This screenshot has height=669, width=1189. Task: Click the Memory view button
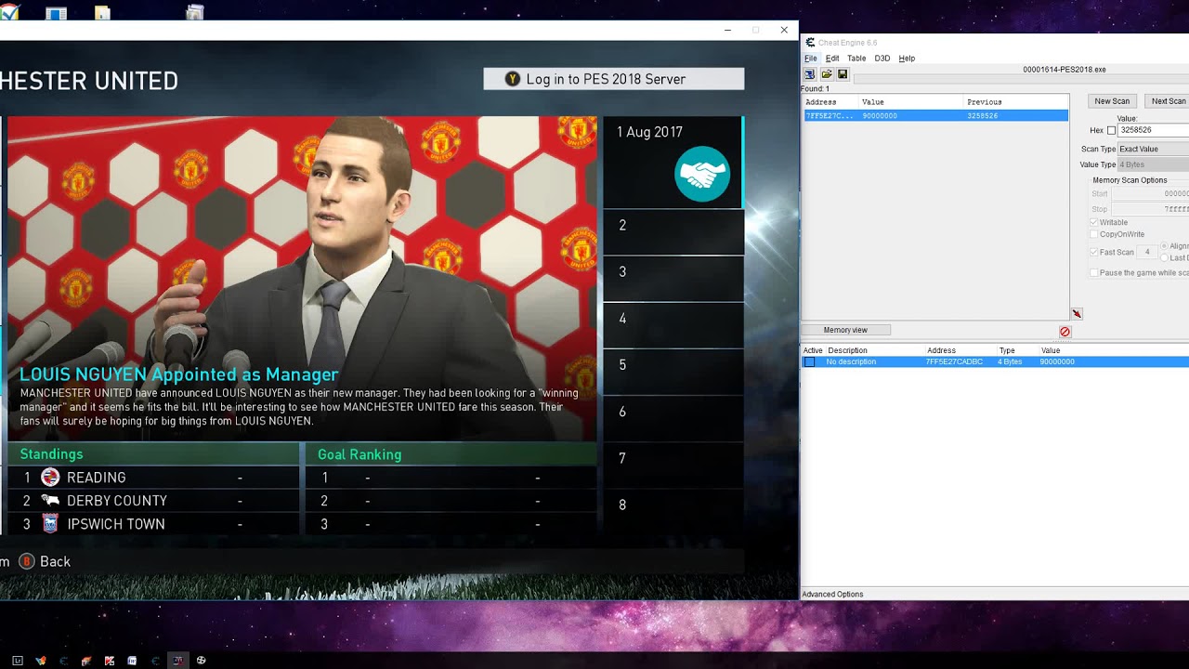[845, 330]
